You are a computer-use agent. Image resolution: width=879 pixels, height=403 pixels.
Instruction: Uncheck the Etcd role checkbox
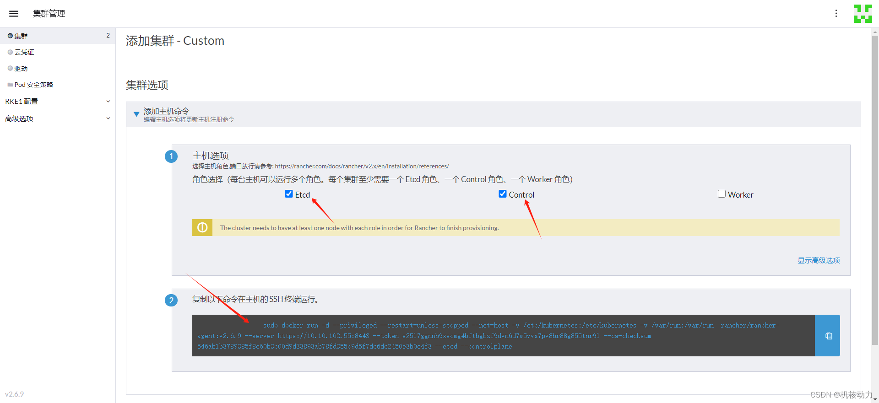pos(289,194)
